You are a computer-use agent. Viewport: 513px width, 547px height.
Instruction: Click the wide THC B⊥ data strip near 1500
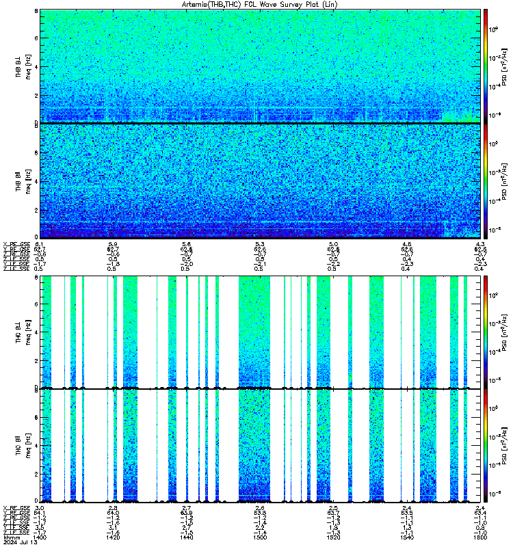pyautogui.click(x=254, y=332)
